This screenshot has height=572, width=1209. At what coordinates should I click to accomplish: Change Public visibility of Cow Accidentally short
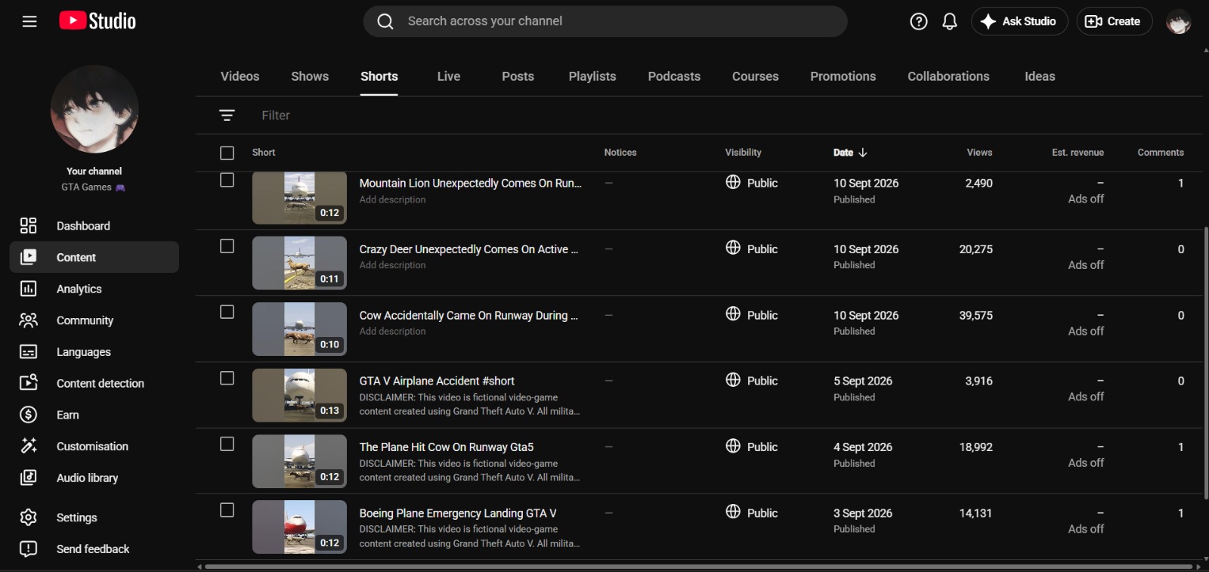752,315
